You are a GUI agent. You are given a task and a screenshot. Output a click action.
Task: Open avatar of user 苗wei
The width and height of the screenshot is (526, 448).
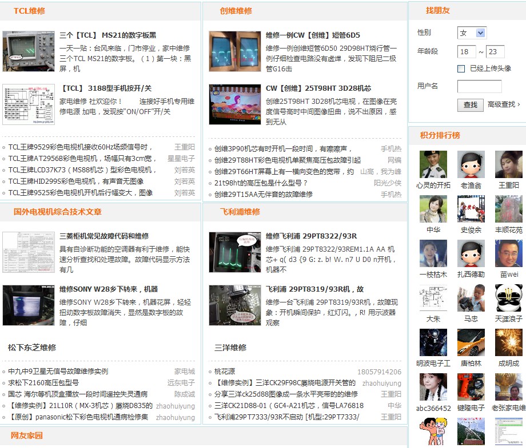pos(508,253)
